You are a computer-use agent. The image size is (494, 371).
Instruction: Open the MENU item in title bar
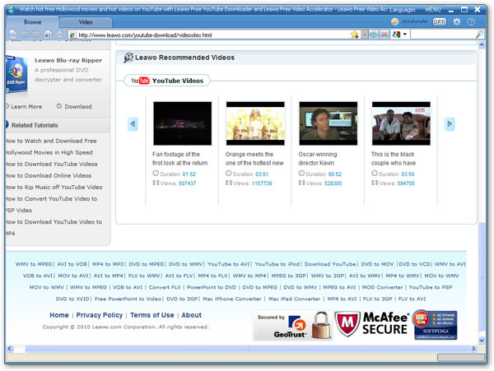pos(432,9)
